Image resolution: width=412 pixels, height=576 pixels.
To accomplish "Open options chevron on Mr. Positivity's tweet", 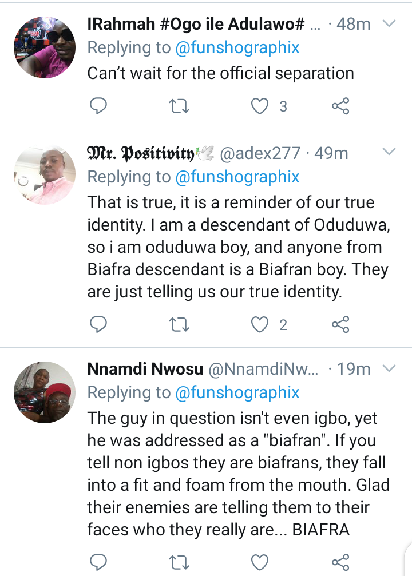I will (x=389, y=152).
